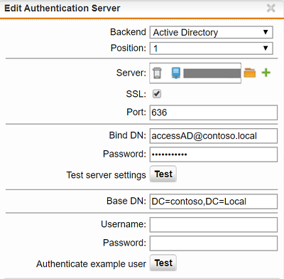The height and width of the screenshot is (279, 284).
Task: Open the Position dropdown
Action: click(211, 48)
